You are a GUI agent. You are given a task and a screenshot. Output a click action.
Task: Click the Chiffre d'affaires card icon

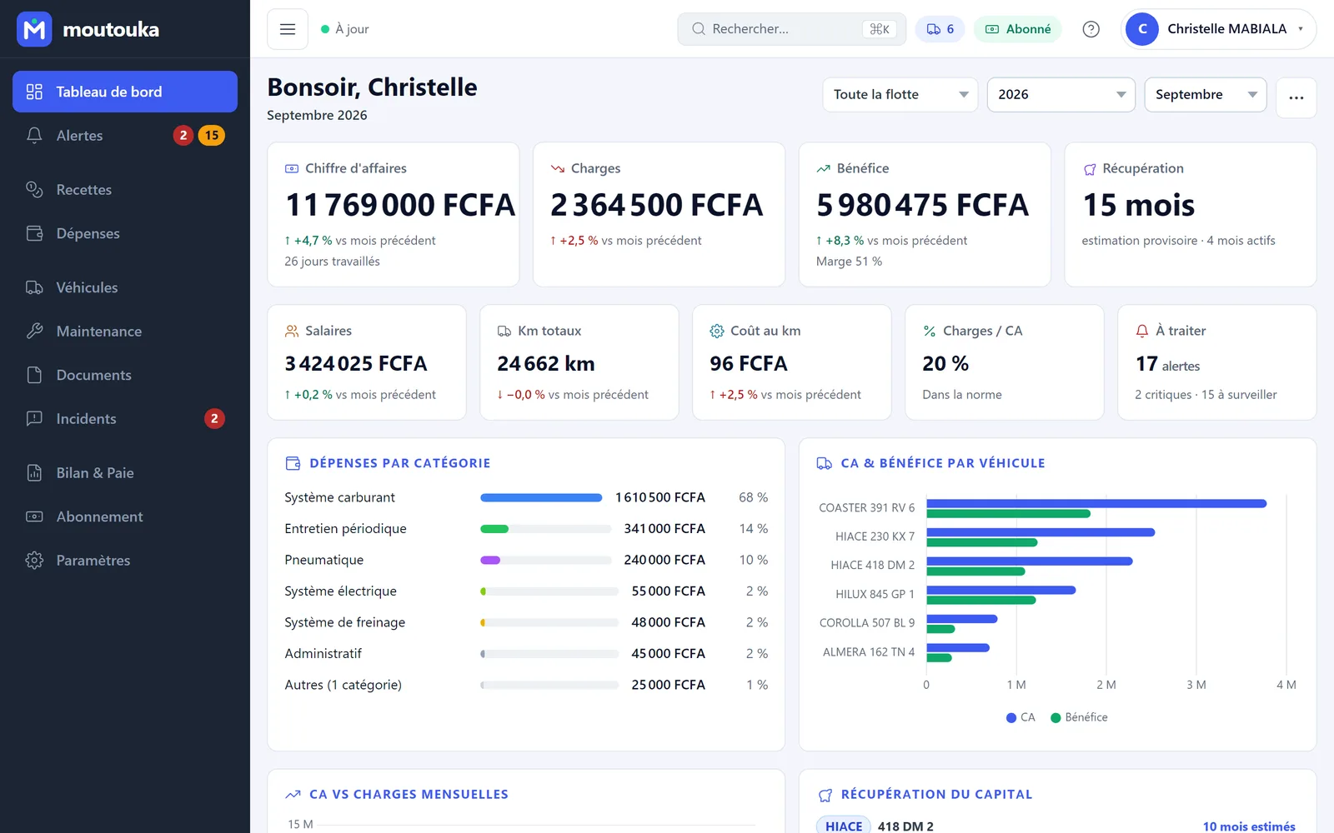coord(292,168)
